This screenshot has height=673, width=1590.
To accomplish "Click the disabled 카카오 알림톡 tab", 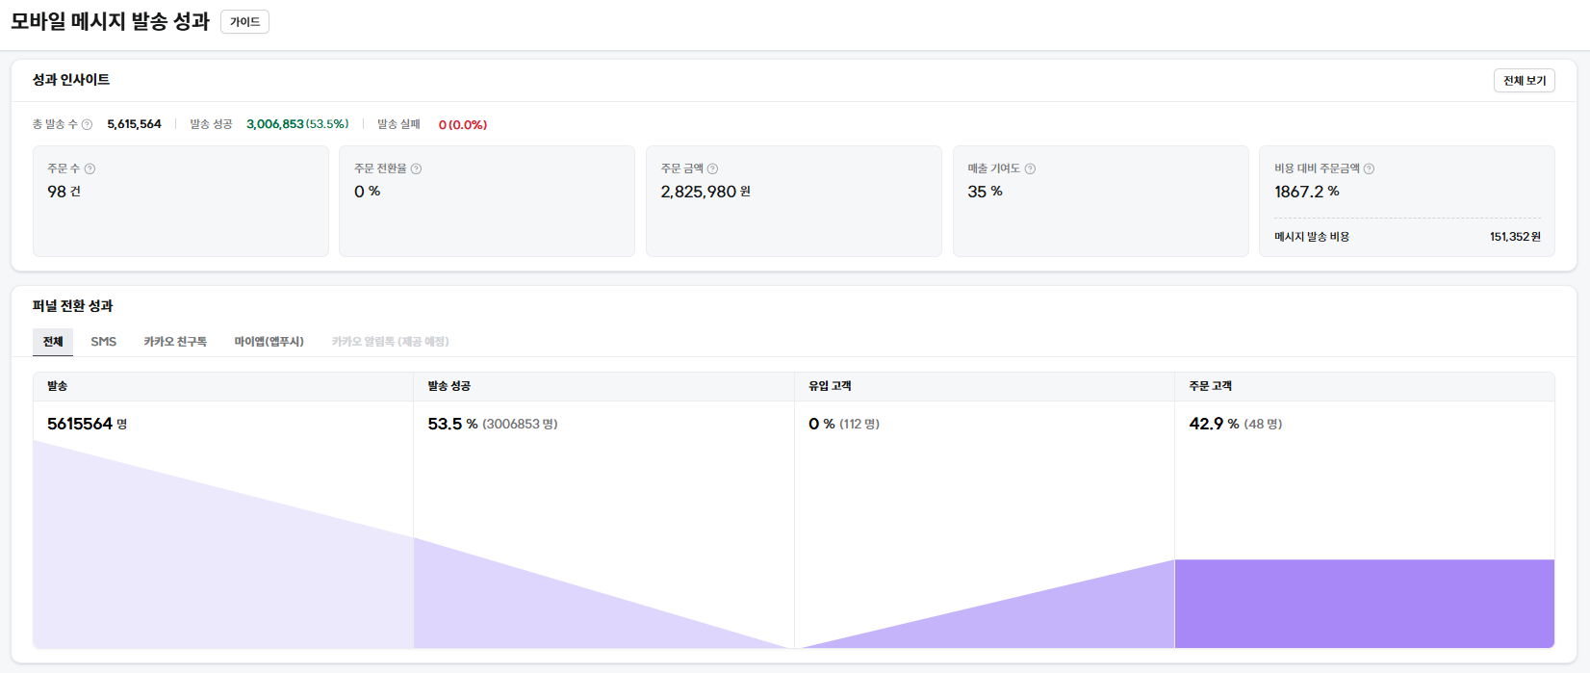I will coord(390,342).
